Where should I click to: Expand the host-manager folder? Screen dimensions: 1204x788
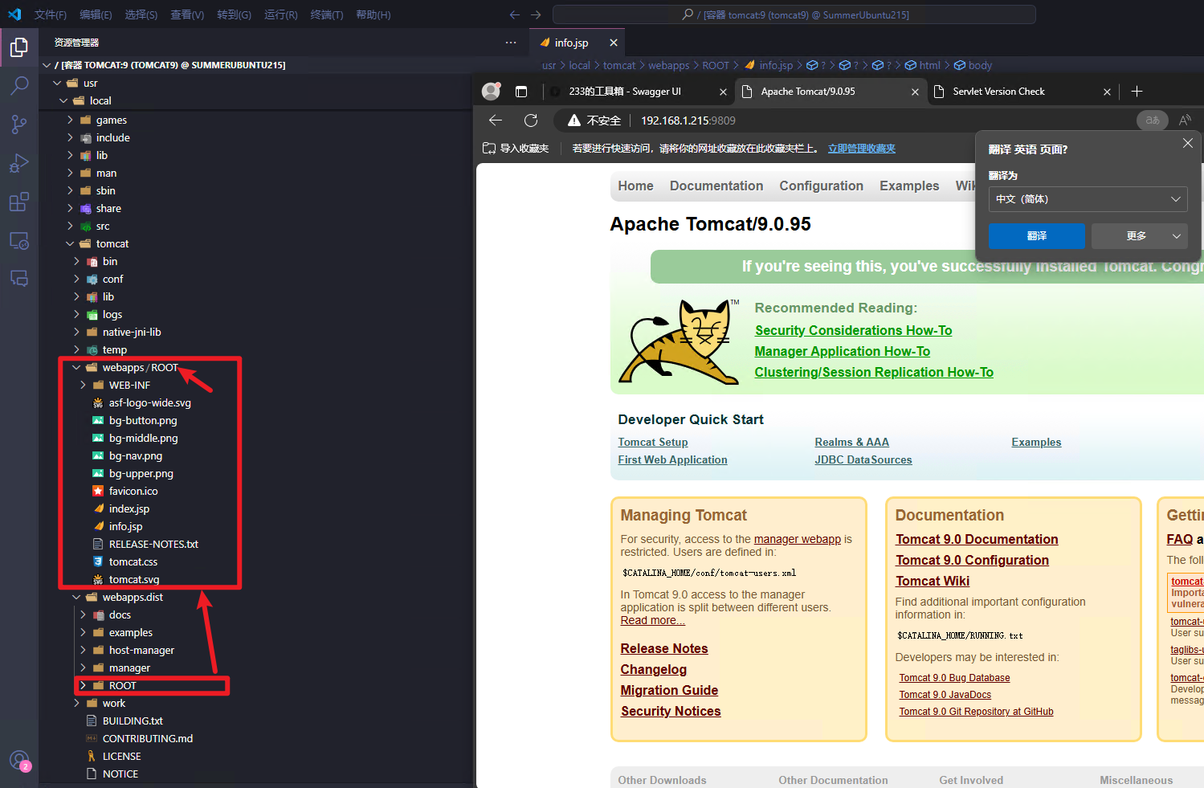point(83,650)
